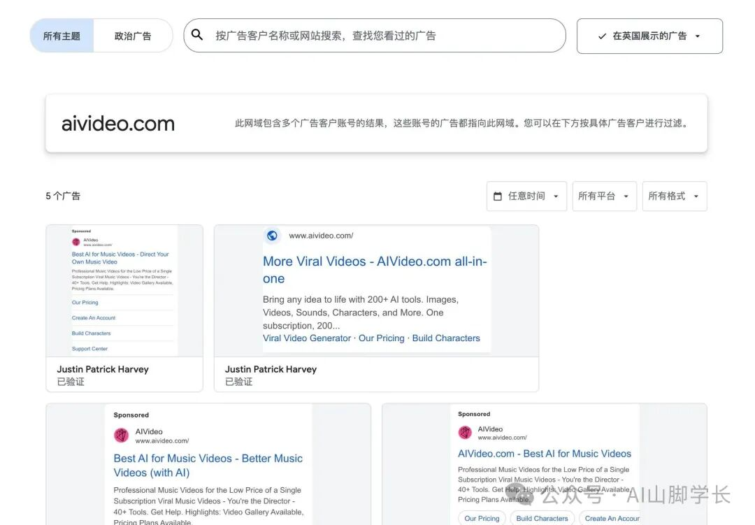755x525 pixels.
Task: Click the magnifier search icon
Action: click(197, 35)
